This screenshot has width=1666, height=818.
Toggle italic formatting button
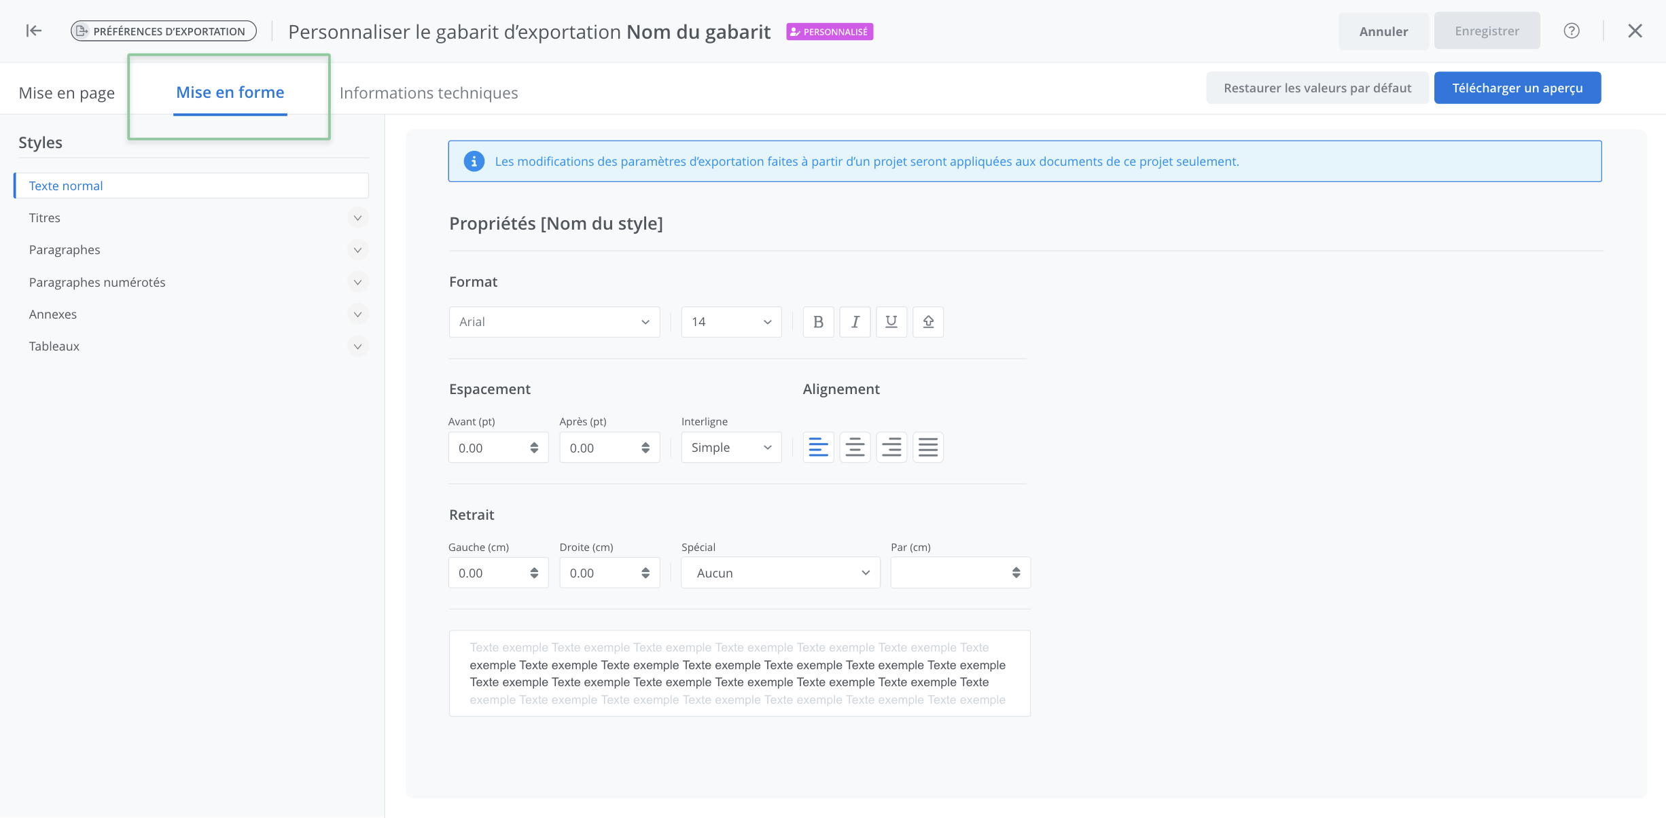click(x=855, y=322)
